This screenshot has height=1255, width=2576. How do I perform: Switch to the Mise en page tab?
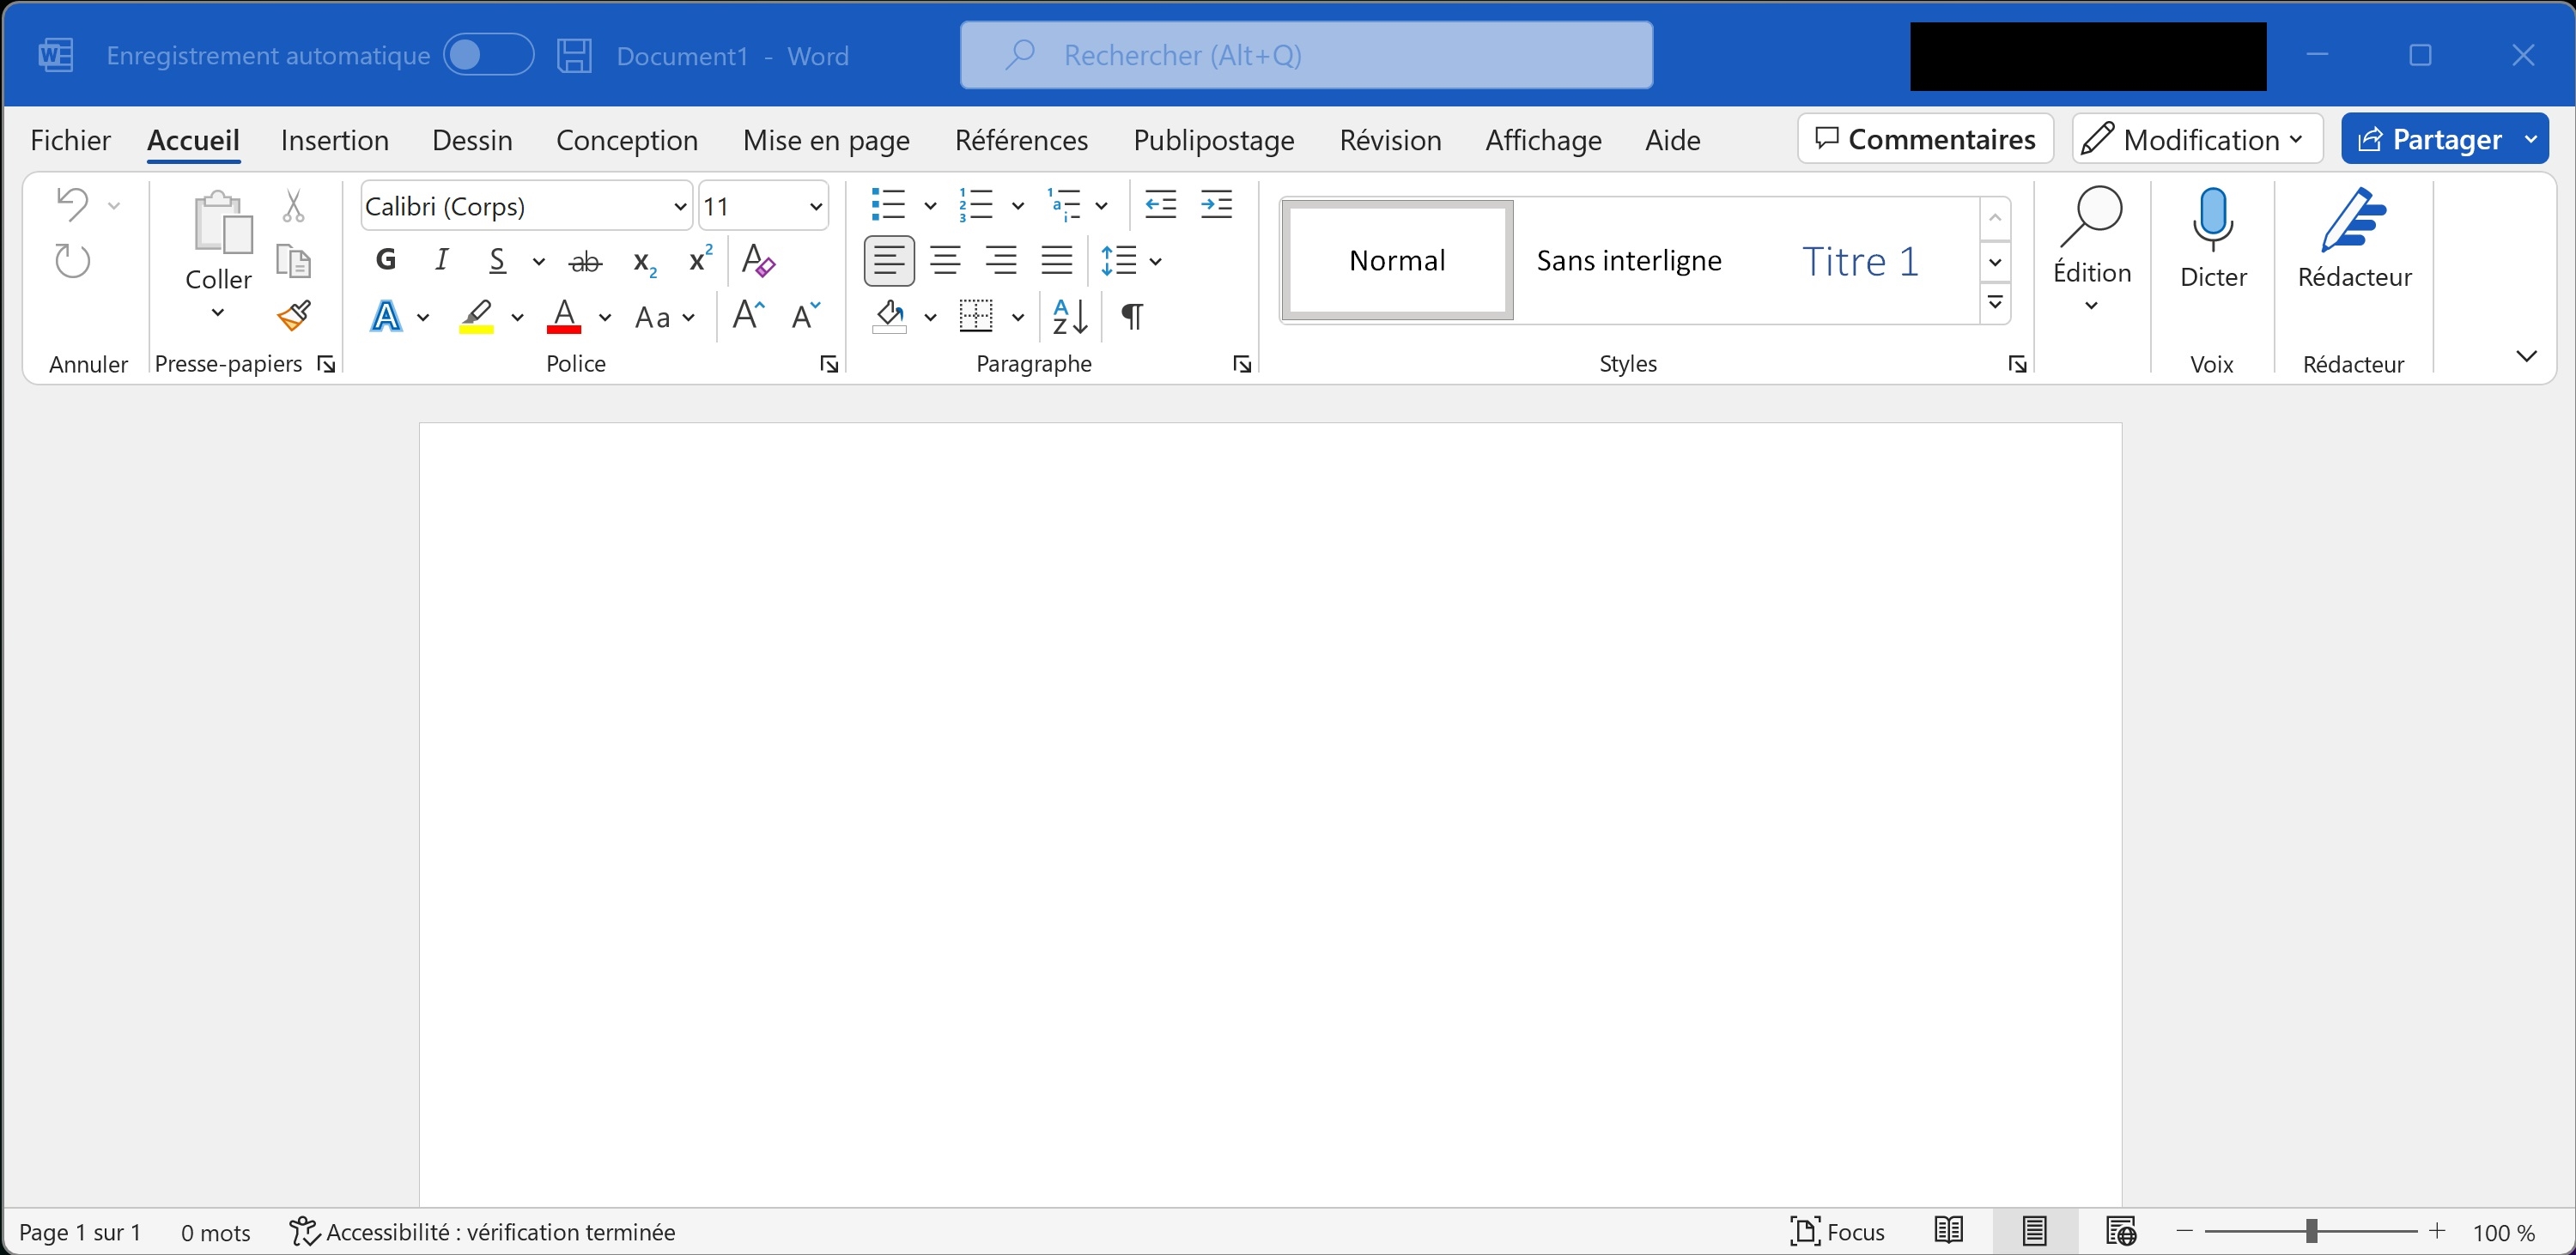826,140
